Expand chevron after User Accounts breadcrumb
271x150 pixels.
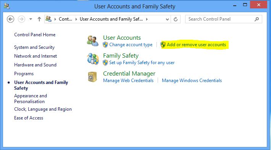tap(147, 19)
